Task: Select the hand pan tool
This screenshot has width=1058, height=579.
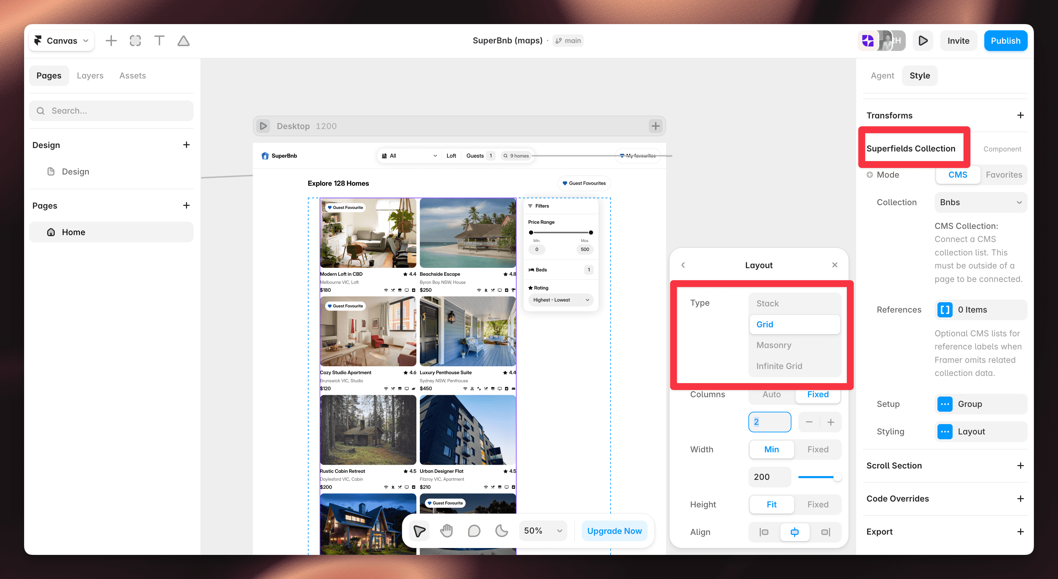Action: point(446,531)
